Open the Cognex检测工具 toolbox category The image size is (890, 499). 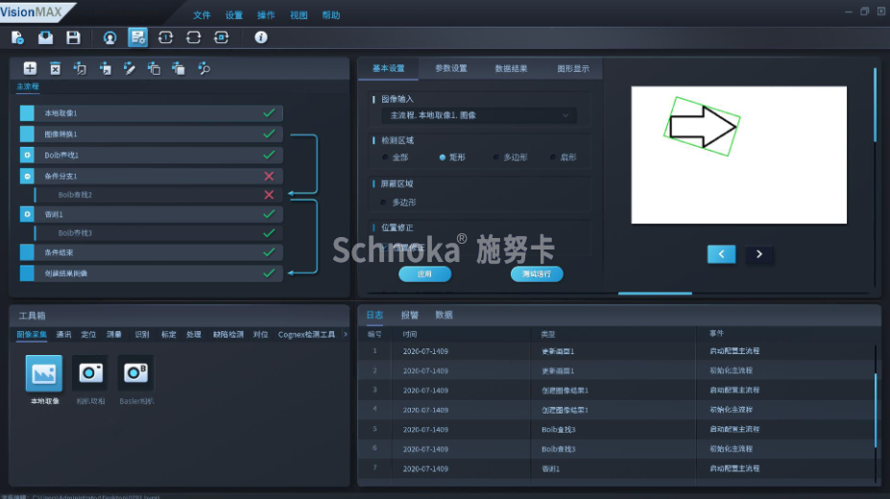click(306, 335)
